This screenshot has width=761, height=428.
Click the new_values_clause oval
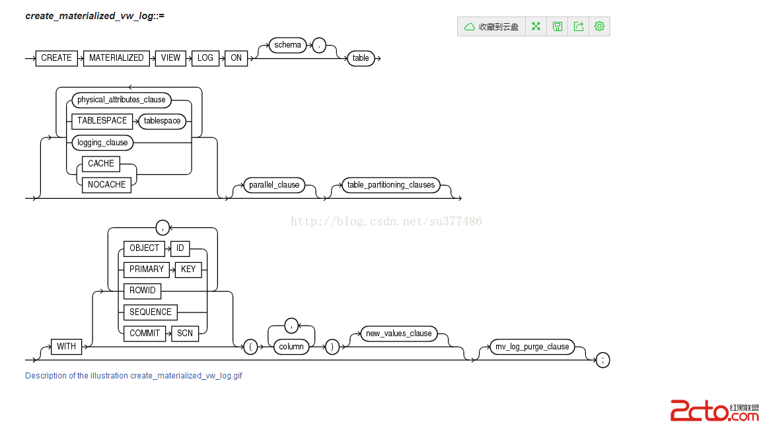pyautogui.click(x=399, y=334)
